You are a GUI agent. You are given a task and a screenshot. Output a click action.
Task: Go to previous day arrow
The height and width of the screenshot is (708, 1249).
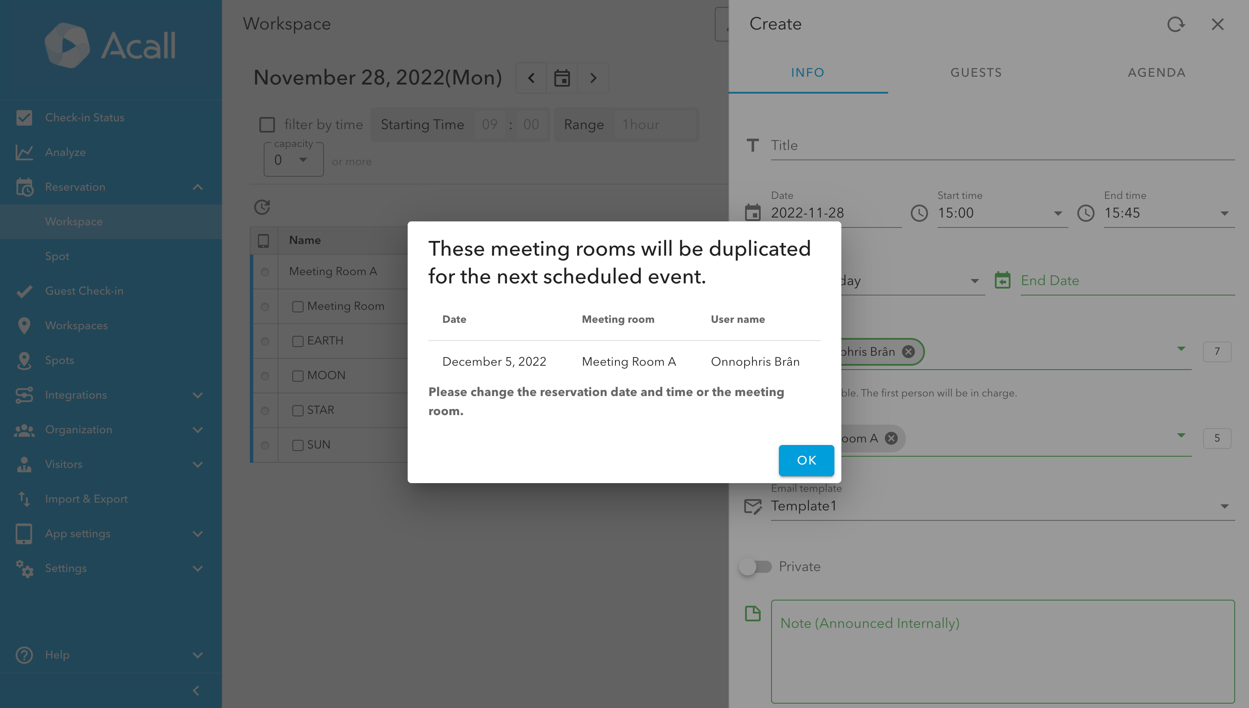tap(531, 78)
